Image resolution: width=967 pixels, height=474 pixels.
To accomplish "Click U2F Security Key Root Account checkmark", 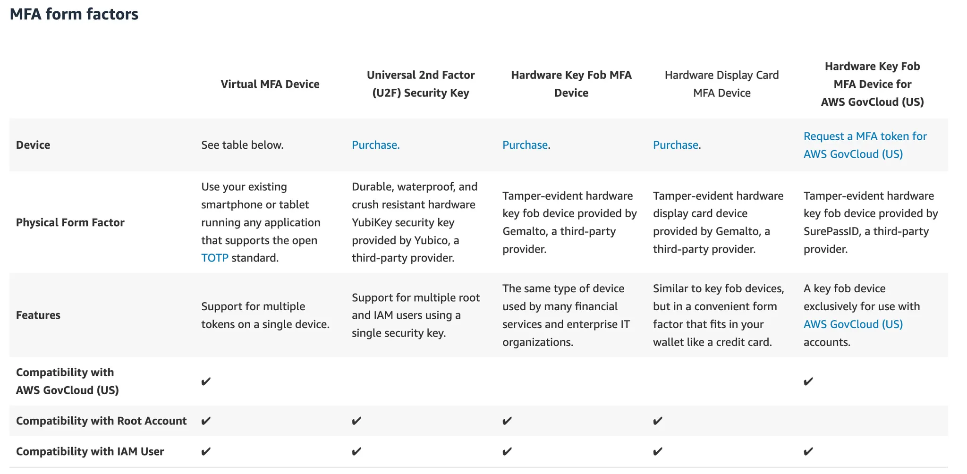I will tap(356, 421).
